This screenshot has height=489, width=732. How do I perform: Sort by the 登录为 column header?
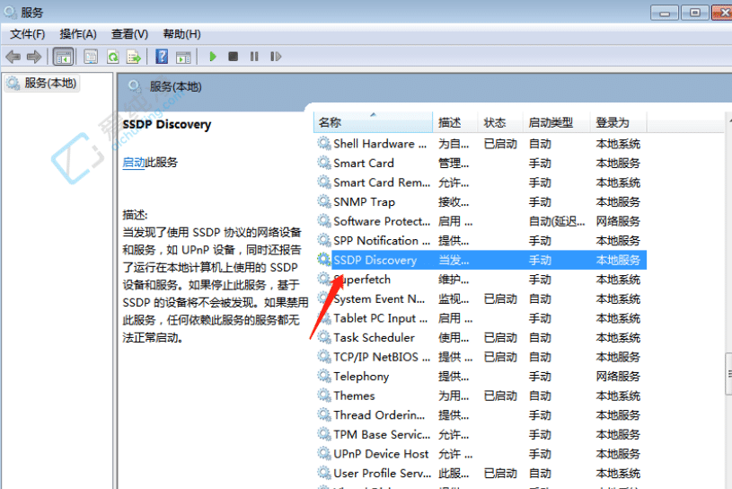(x=618, y=122)
